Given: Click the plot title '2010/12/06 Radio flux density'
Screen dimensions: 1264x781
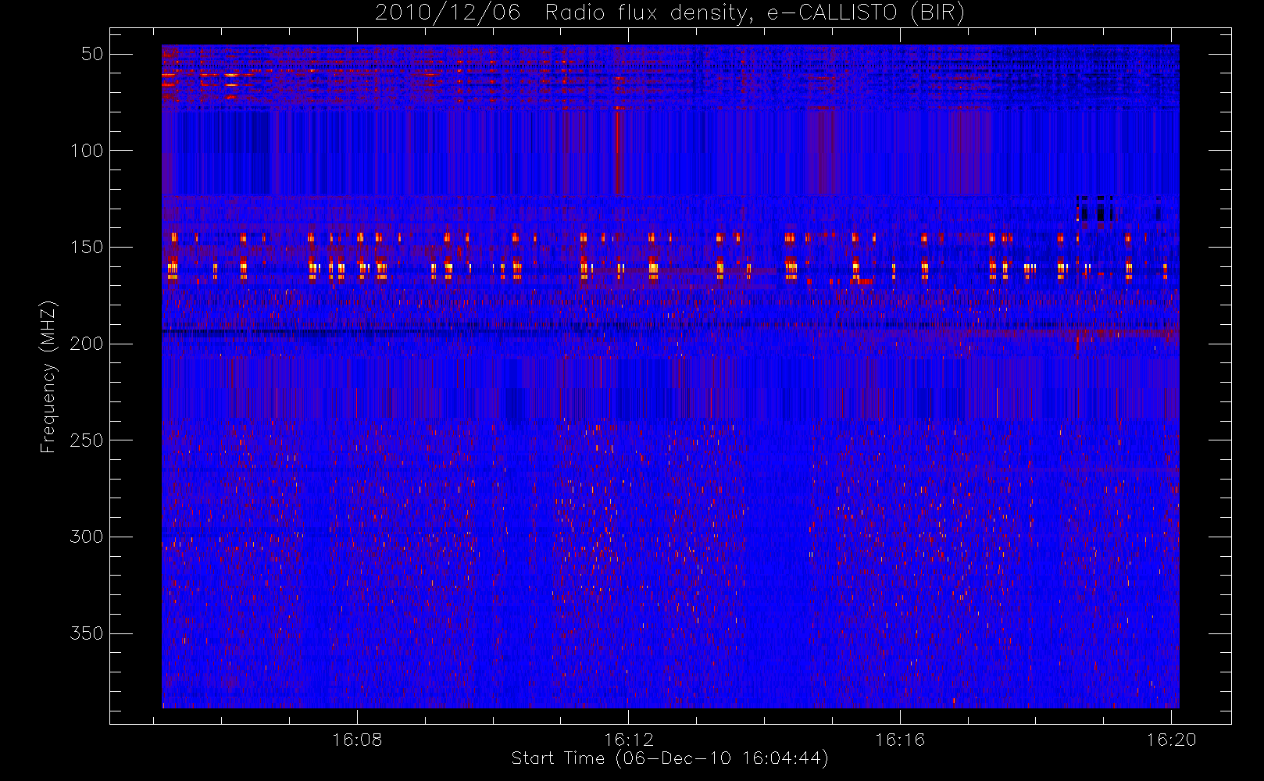Looking at the screenshot, I should click(x=669, y=13).
